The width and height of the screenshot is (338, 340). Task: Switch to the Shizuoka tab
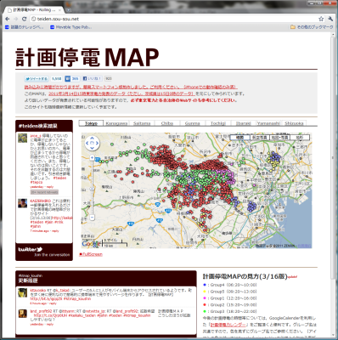pyautogui.click(x=294, y=123)
